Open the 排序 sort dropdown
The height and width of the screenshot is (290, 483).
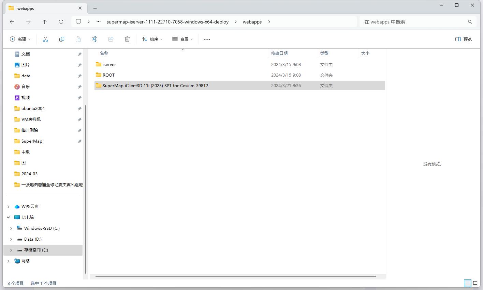point(152,39)
